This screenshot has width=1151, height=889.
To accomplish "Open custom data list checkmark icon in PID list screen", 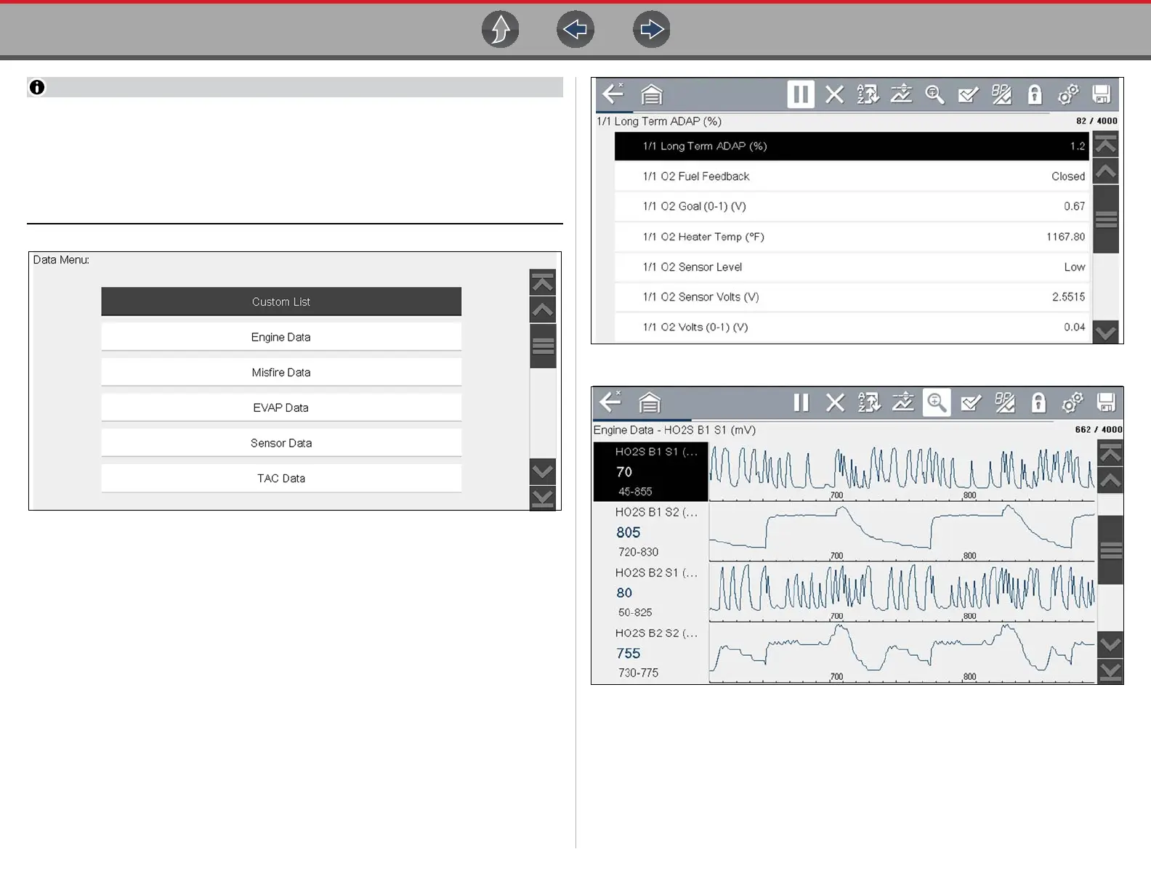I will 968,94.
